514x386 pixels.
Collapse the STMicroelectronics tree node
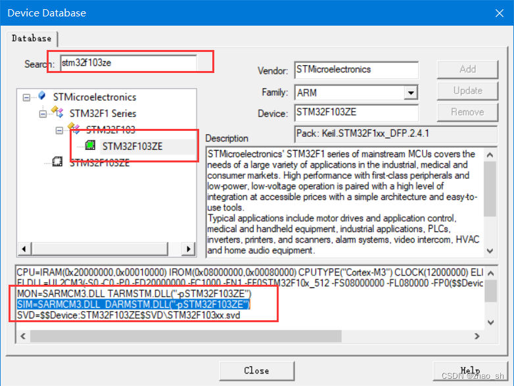pyautogui.click(x=26, y=97)
